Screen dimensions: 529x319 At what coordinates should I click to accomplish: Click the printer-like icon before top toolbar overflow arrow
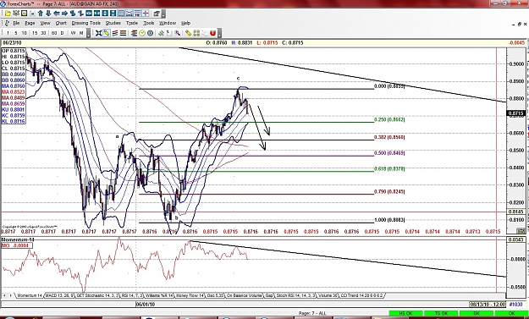coord(157,14)
